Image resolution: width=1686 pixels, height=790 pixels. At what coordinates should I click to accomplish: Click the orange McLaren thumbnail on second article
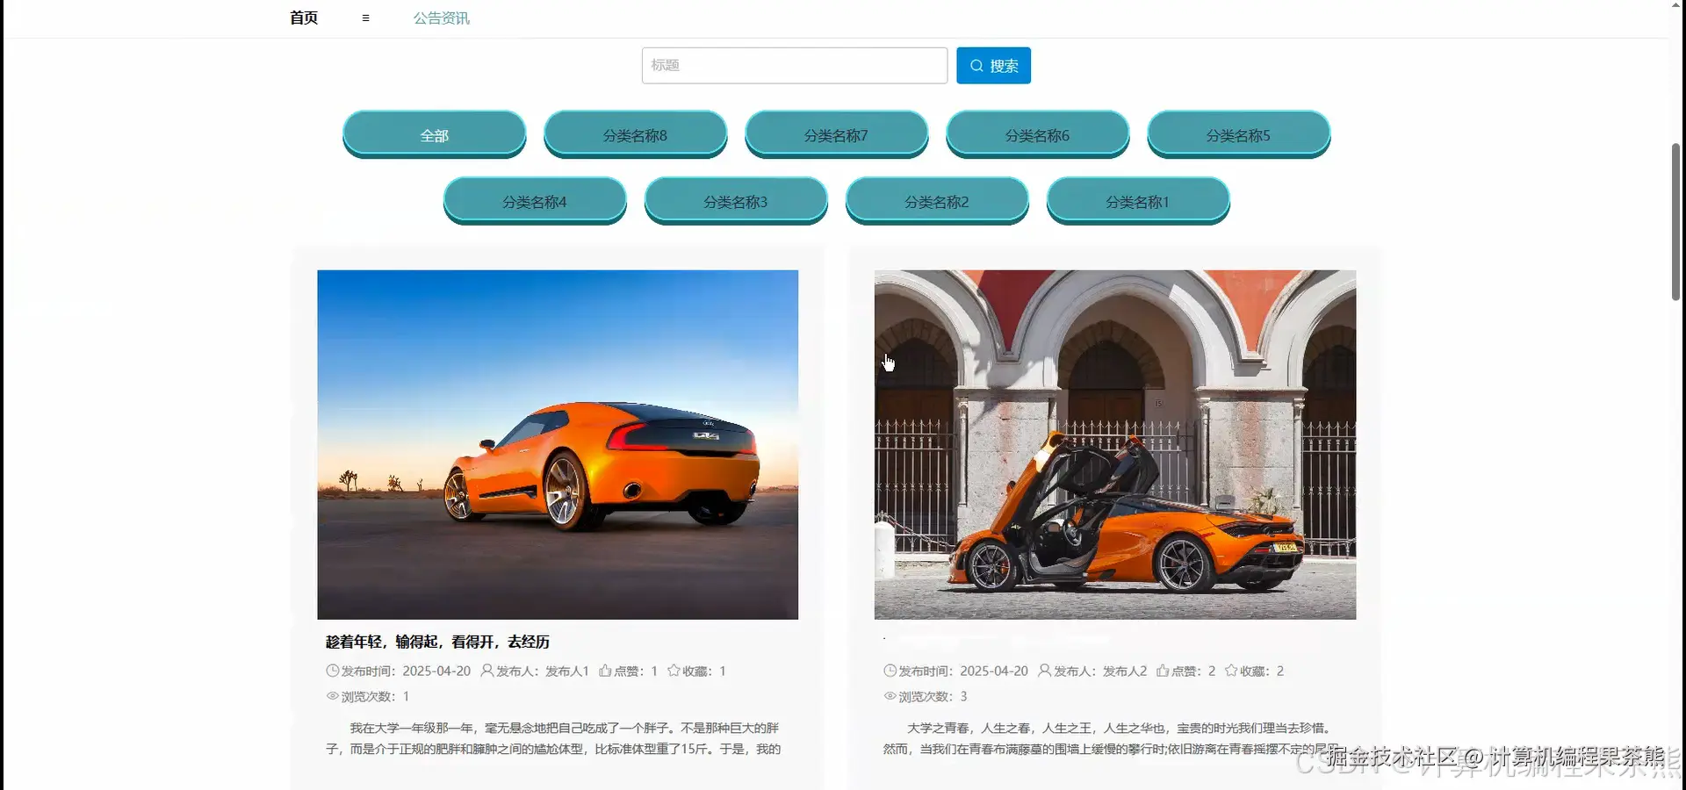click(x=1113, y=444)
